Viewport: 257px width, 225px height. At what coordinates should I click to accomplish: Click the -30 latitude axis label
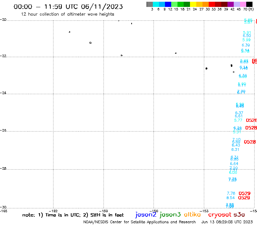(x=3, y=207)
